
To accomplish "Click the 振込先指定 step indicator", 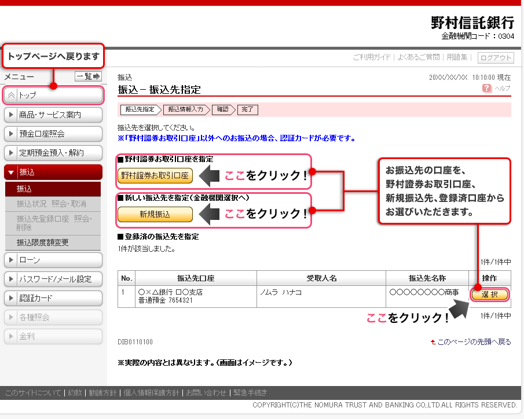I will (140, 109).
